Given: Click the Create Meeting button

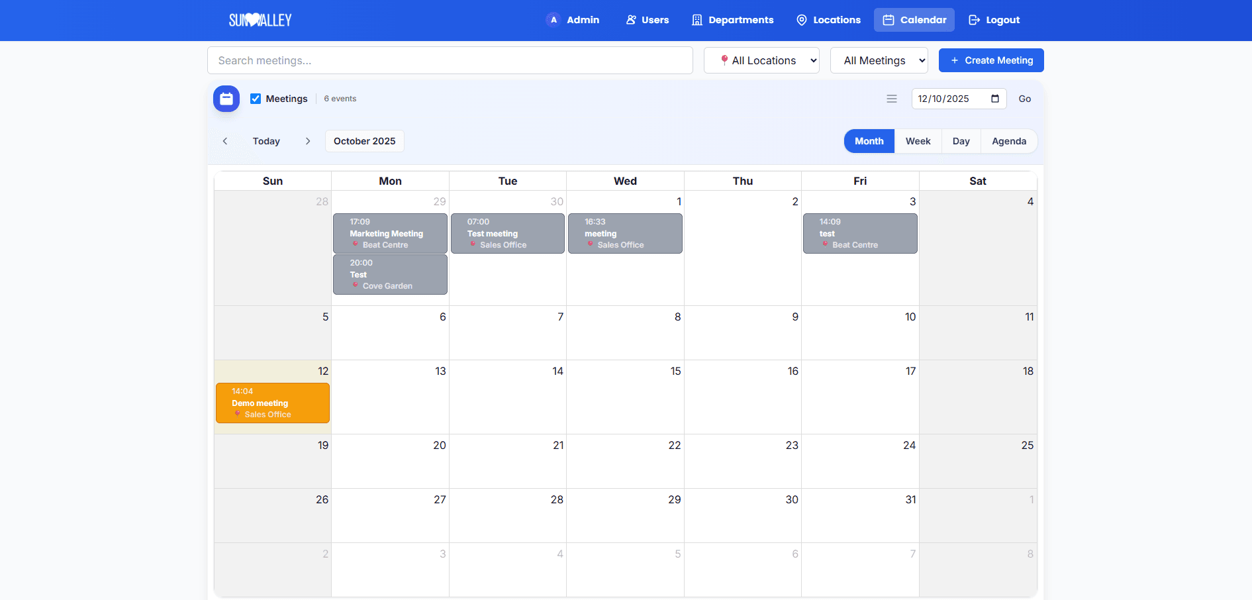Looking at the screenshot, I should coord(991,60).
